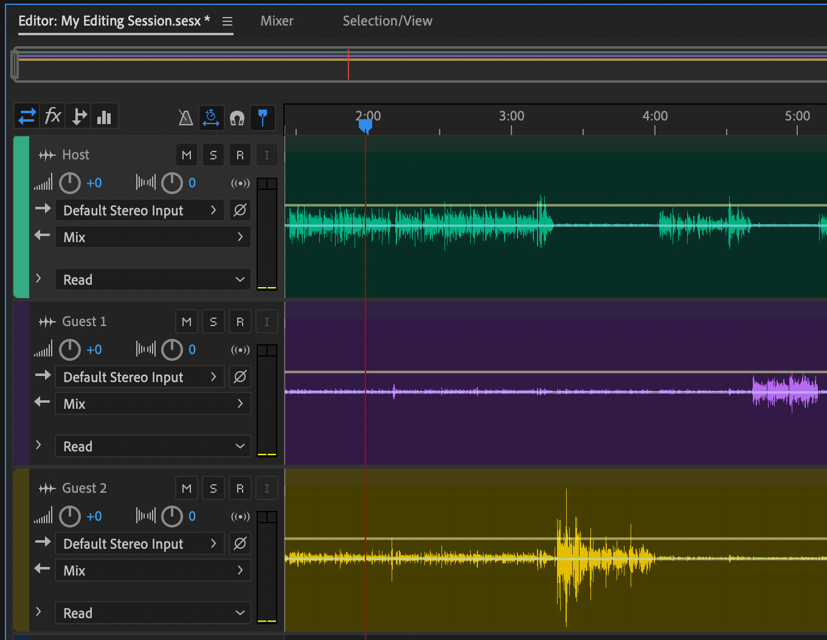Show the Effects (fx) track controls
Image resolution: width=827 pixels, height=640 pixels.
[x=54, y=116]
